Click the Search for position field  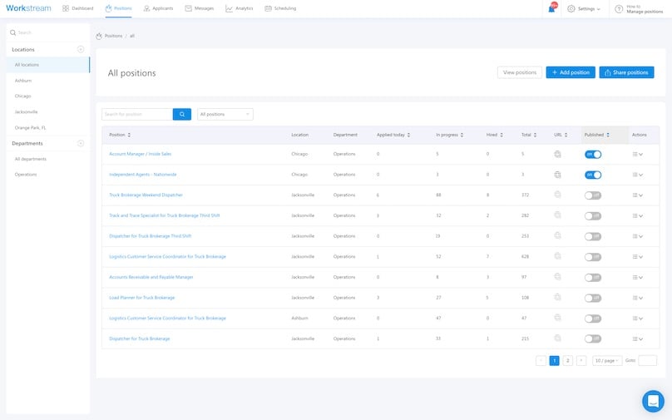click(x=136, y=114)
